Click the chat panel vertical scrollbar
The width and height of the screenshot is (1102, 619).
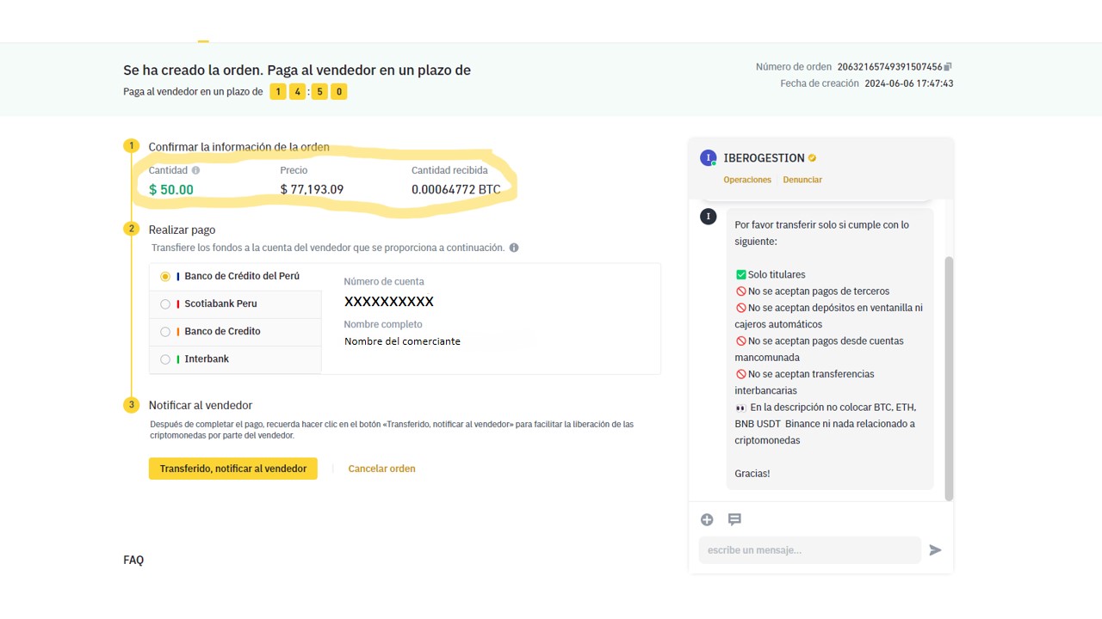point(949,378)
